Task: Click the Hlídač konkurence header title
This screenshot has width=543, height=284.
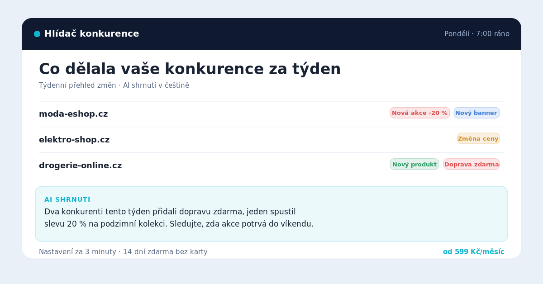Action: click(x=92, y=34)
